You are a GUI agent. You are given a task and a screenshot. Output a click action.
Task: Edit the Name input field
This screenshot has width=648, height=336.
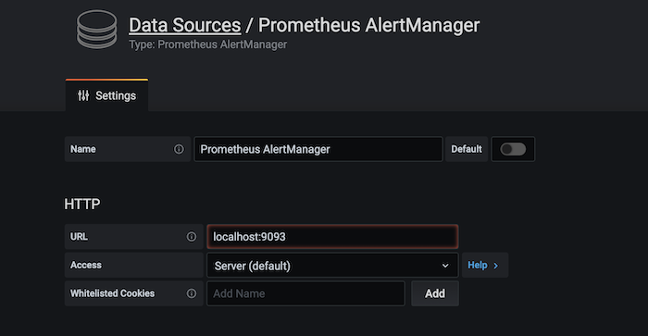pos(318,149)
